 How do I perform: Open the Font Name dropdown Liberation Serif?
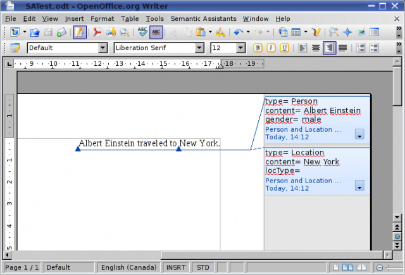199,48
